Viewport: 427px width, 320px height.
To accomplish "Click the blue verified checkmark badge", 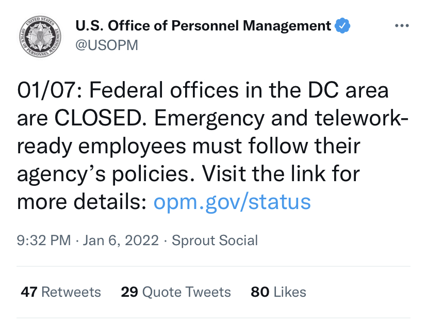I will click(342, 26).
